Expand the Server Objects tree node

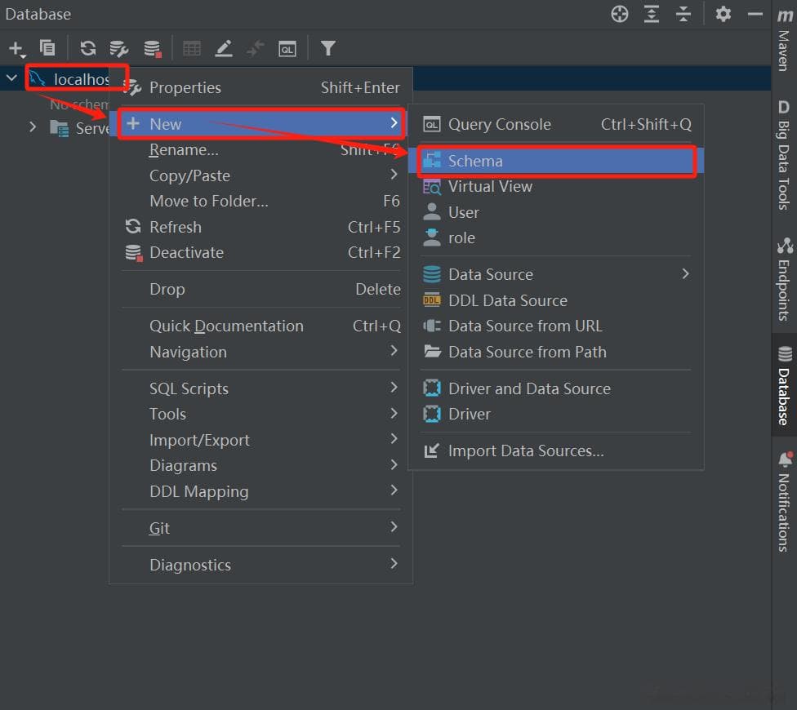point(33,127)
